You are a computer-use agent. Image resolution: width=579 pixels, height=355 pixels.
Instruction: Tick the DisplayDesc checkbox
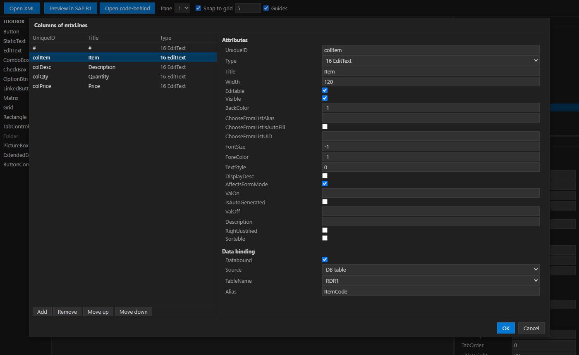(325, 176)
